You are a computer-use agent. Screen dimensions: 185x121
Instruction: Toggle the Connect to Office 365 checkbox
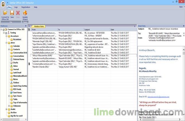(3, 30)
